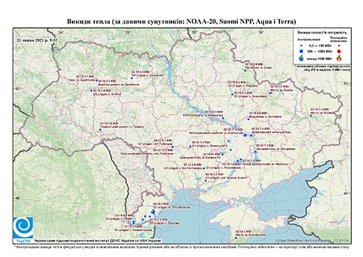Select the Podilskyi cement heat marker
363x257 pixels.
pos(101,129)
